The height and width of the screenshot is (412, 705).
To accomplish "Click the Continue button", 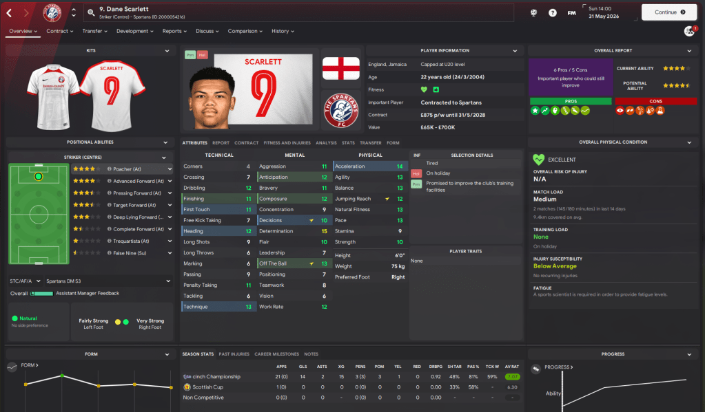I will pos(669,12).
